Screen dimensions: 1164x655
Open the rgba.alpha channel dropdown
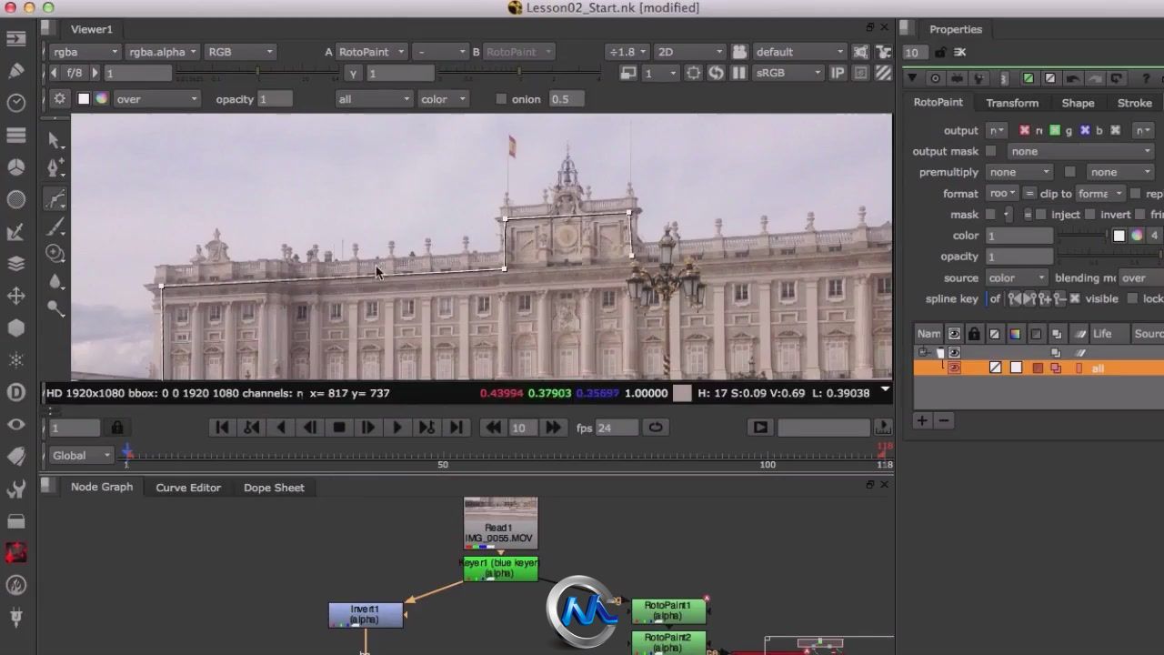pos(162,52)
